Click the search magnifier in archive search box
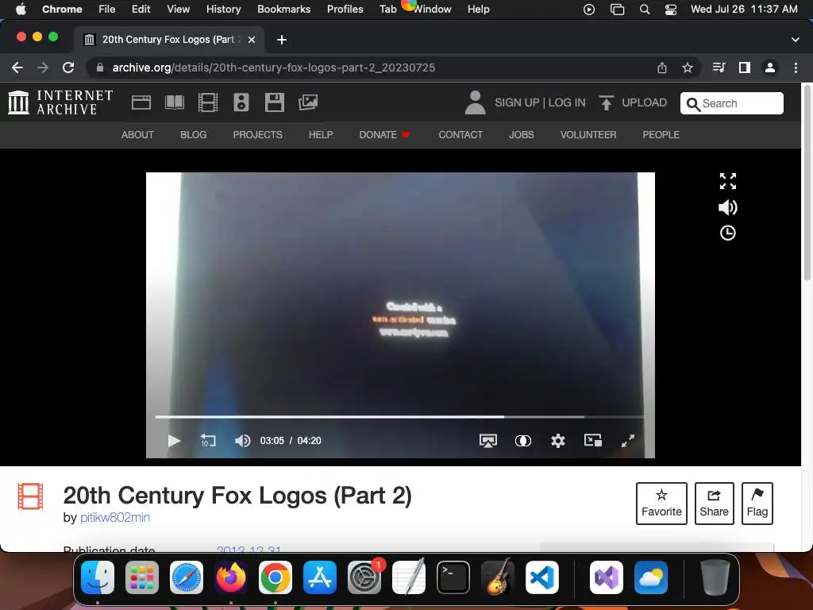The height and width of the screenshot is (610, 813). coord(692,104)
